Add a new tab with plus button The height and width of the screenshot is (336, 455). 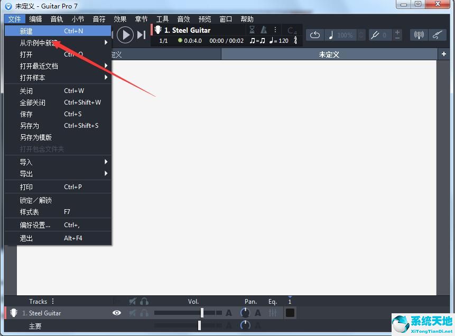click(444, 54)
